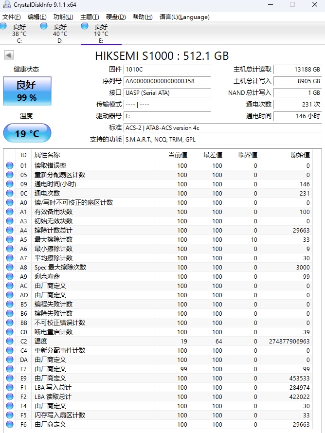This screenshot has height=433, width=325.
Task: Click the 最差值 column header
Action: pos(208,155)
